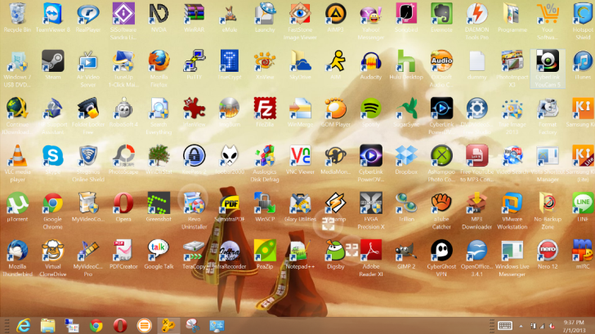
Task: Click the Programme folder icon
Action: (x=512, y=14)
